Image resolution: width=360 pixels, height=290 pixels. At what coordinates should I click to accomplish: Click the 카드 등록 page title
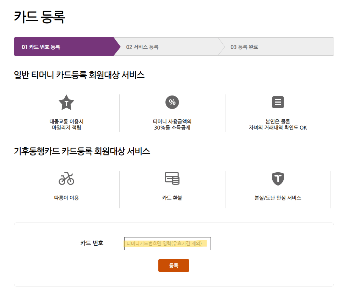click(x=39, y=17)
